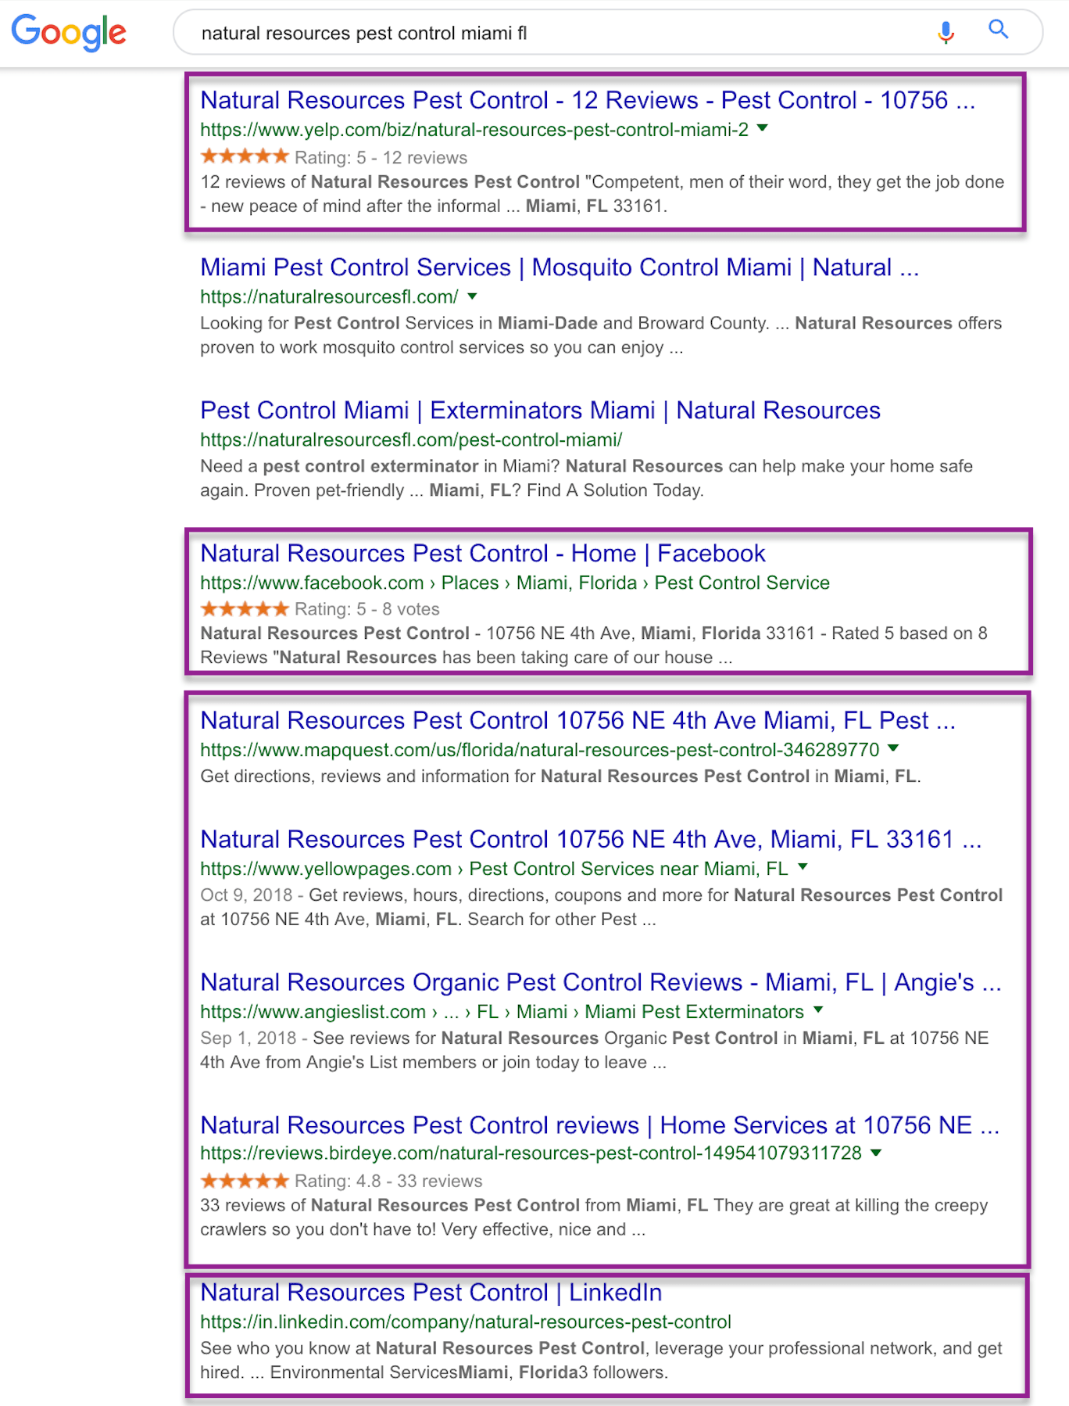This screenshot has width=1069, height=1406.
Task: Start voice search with microphone icon
Action: point(946,32)
